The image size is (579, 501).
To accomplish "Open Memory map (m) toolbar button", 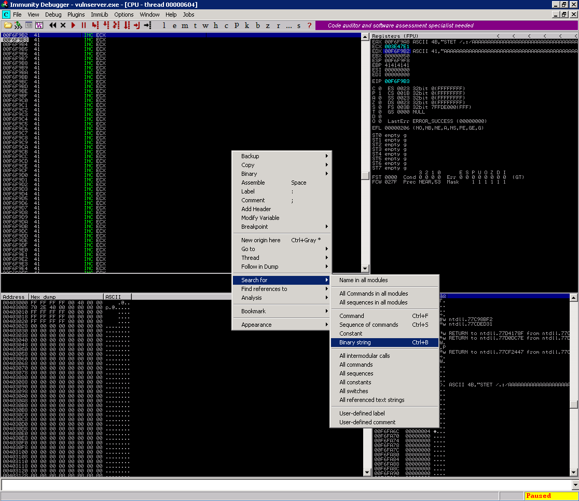I will click(x=185, y=25).
